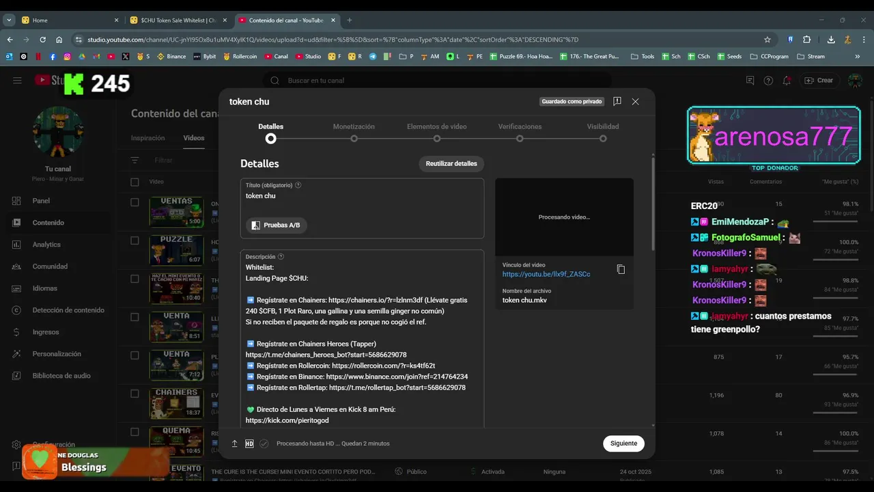
Task: Check the box for the 8:51 VENTA video
Action: (135, 318)
